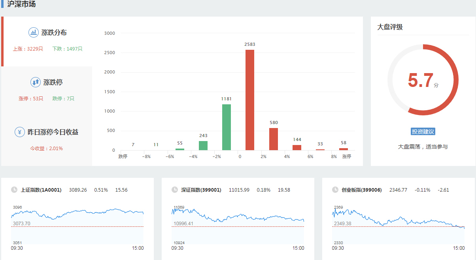476x260 pixels.
Task: Click the 5.7 score ring gauge
Action: pyautogui.click(x=423, y=80)
